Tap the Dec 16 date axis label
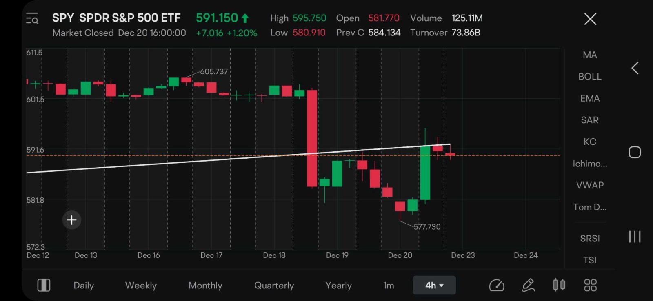 149,255
